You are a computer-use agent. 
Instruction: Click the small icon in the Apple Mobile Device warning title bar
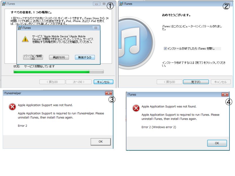19,28
